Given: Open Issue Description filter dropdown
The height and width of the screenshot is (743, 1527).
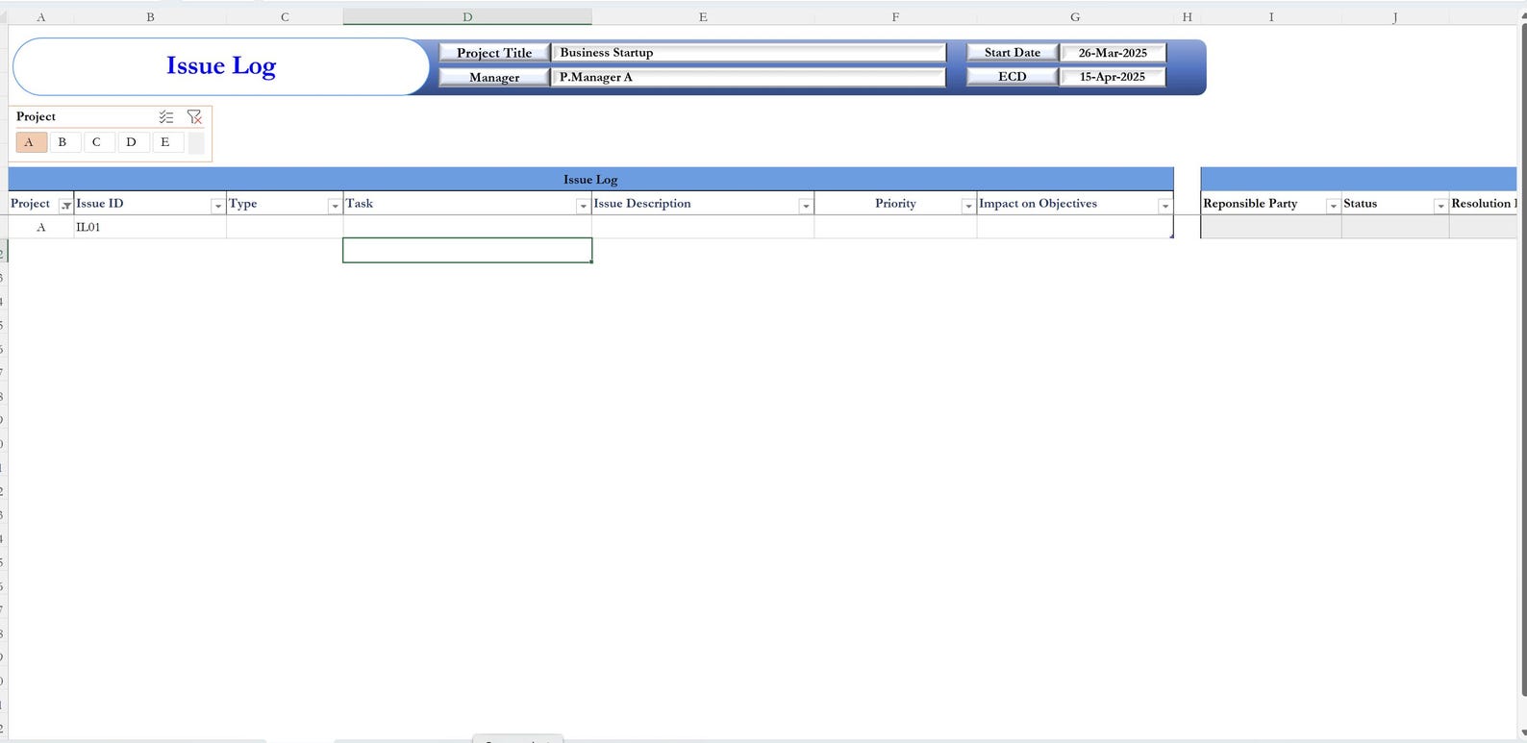Looking at the screenshot, I should click(x=805, y=206).
